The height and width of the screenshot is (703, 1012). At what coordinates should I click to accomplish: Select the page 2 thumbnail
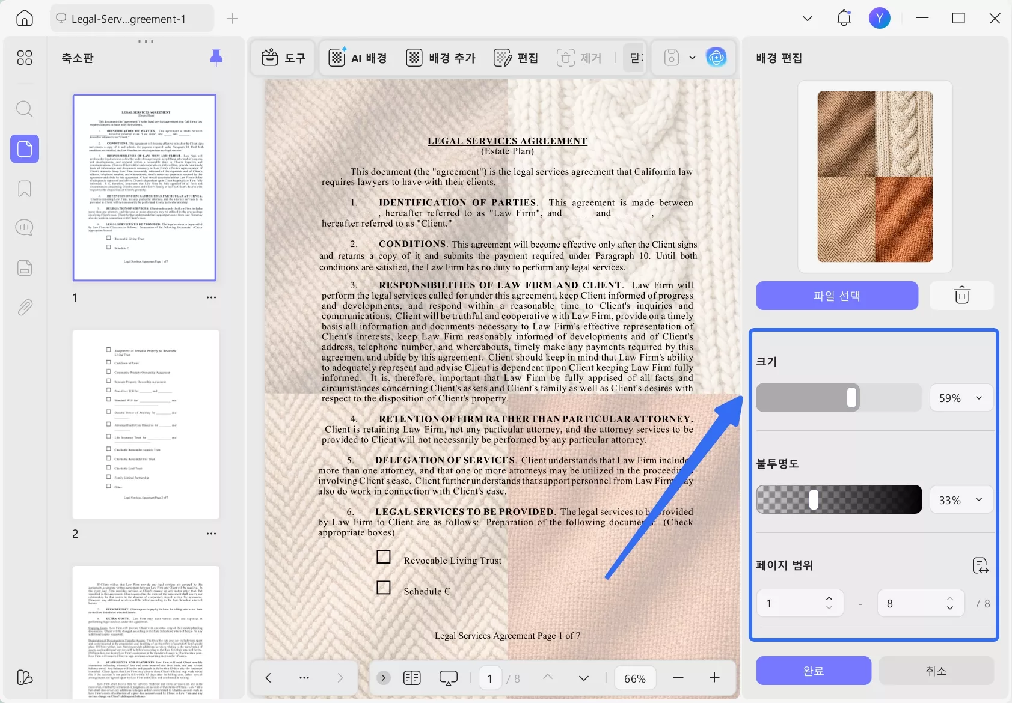(x=146, y=424)
